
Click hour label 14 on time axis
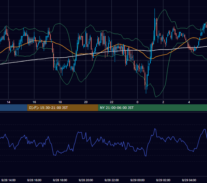coord(9,102)
